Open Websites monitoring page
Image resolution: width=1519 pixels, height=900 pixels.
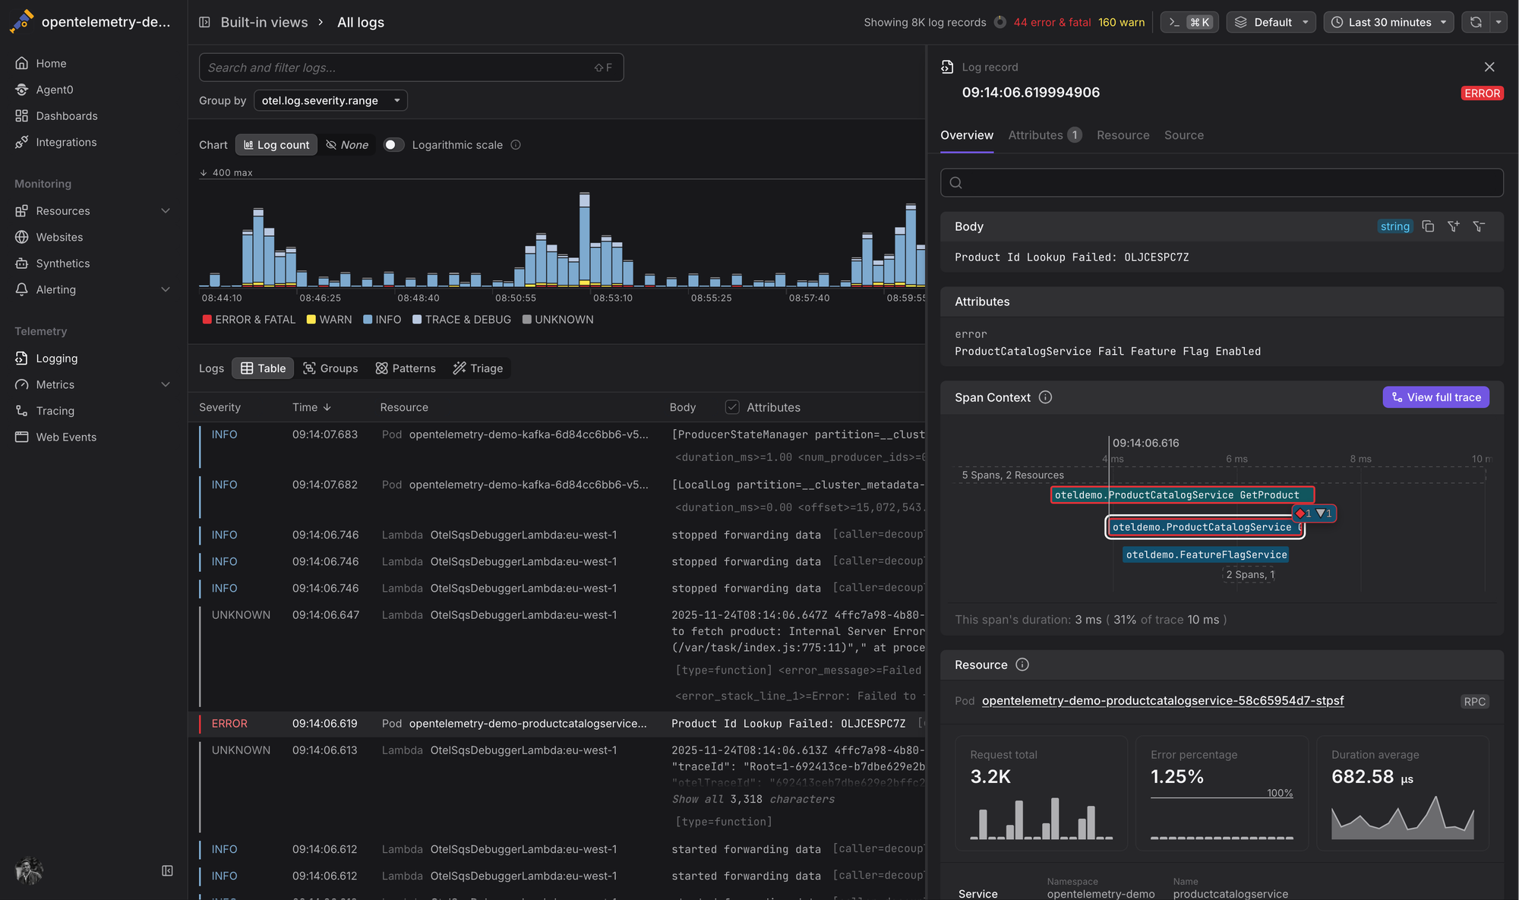[59, 237]
